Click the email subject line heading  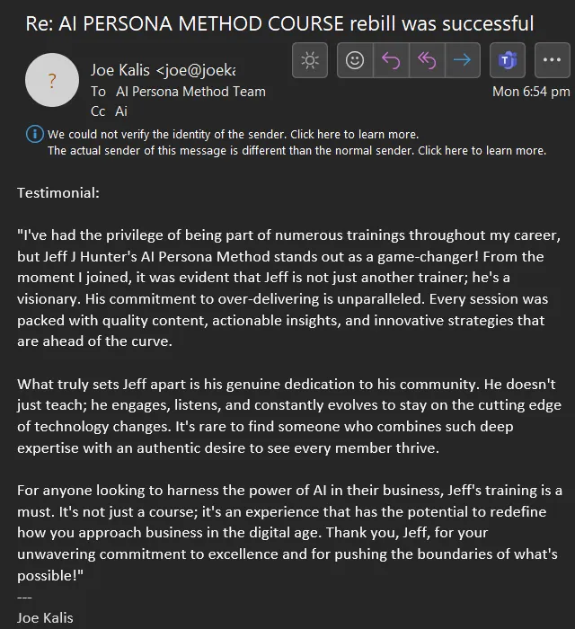point(279,23)
